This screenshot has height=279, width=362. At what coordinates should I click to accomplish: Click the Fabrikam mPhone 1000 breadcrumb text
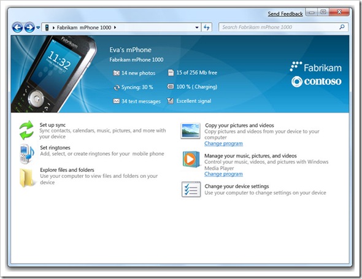84,28
